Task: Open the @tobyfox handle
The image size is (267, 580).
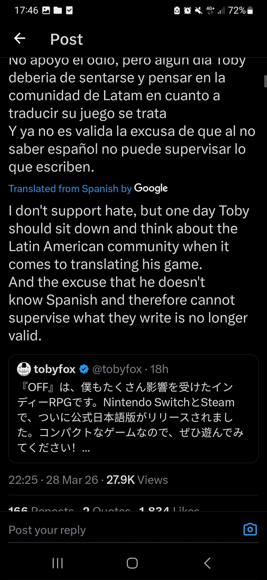Action: point(117,369)
